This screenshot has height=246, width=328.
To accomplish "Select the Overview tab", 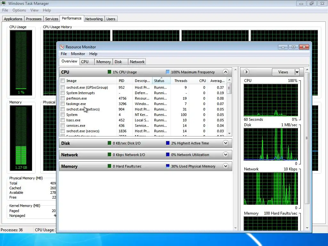I will coord(69,61).
